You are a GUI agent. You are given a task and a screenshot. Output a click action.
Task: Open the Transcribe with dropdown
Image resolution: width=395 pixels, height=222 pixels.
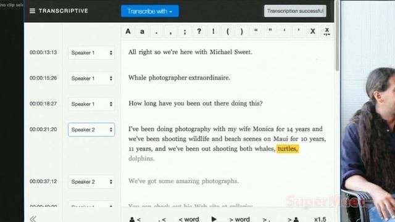(x=150, y=11)
